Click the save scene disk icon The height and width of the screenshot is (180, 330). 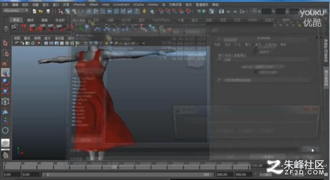pyautogui.click(x=48, y=11)
